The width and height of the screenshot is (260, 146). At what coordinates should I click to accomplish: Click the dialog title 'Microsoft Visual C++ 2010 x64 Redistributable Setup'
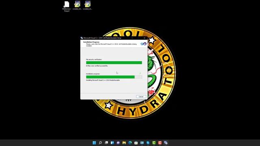[102, 38]
